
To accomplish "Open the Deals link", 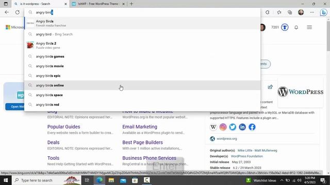I will (x=53, y=142).
